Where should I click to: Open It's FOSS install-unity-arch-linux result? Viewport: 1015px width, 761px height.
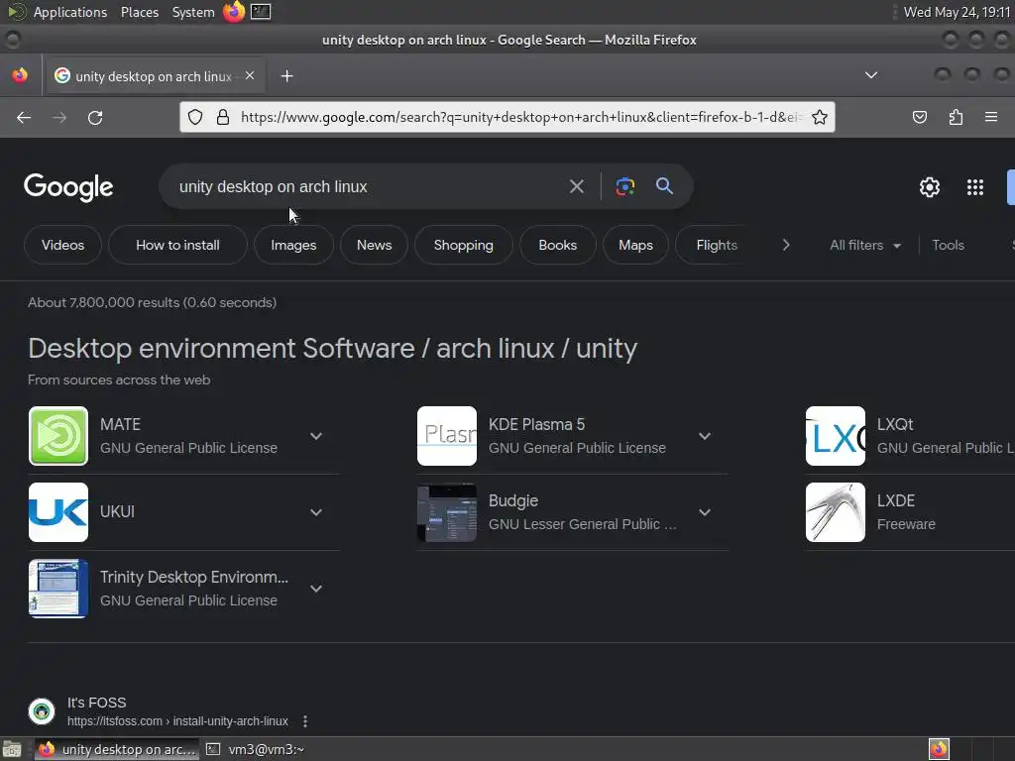coord(177,721)
